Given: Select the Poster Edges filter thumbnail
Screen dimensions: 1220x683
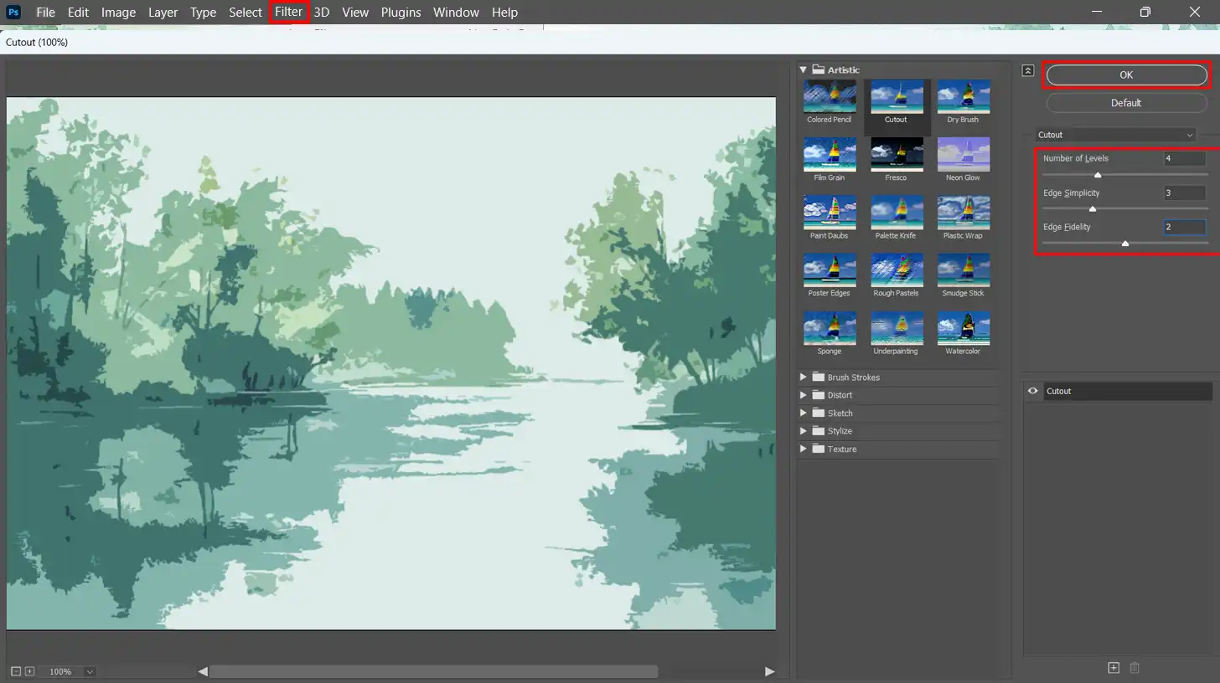Looking at the screenshot, I should tap(830, 270).
